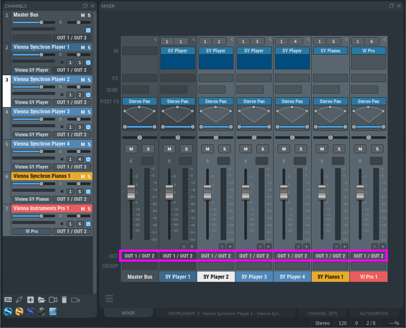Toggle power on Vienna Synchron Player 1 channel
This screenshot has width=406, height=328.
(x=88, y=62)
